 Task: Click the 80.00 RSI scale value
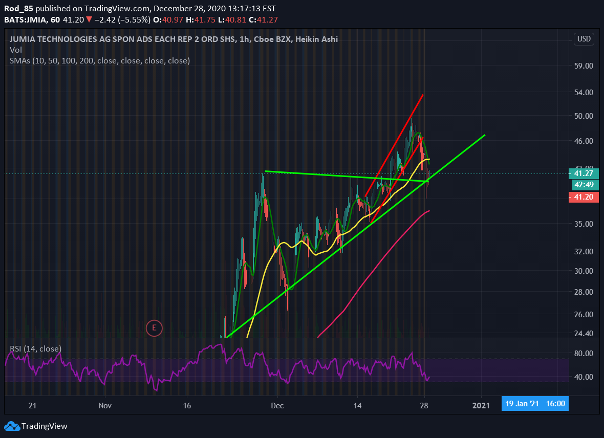pos(584,353)
